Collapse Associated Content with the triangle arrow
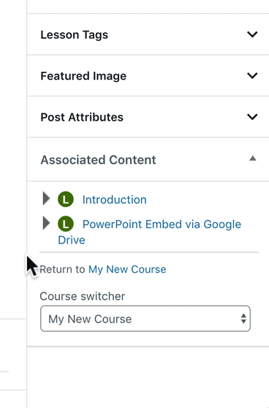Image resolution: width=269 pixels, height=408 pixels. coord(253,158)
